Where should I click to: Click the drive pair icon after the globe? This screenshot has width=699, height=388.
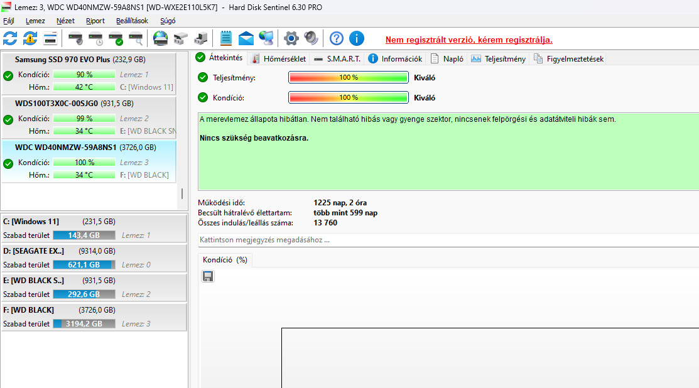180,39
